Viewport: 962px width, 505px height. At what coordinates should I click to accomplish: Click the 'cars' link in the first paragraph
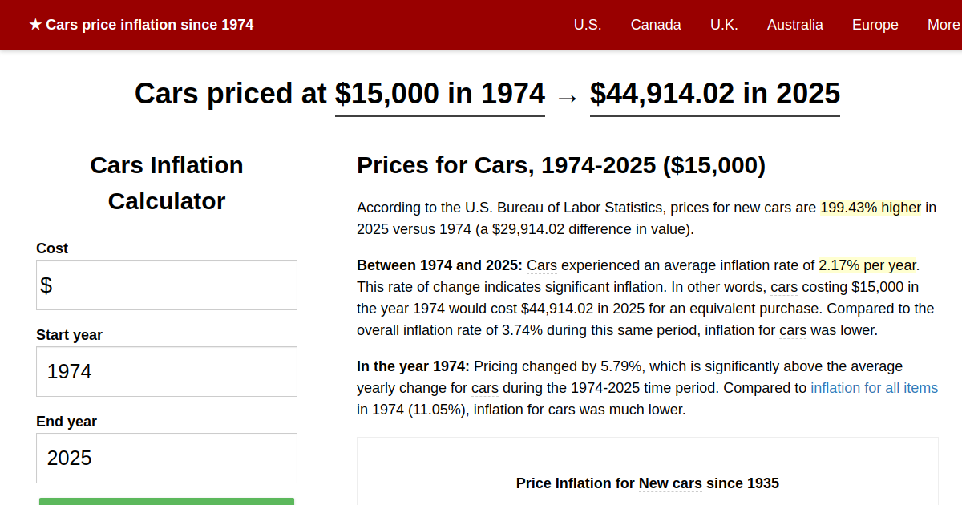(x=782, y=287)
